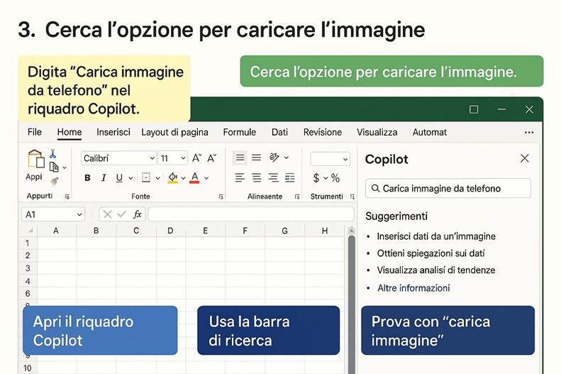The width and height of the screenshot is (561, 374).
Task: Open the Strumenti dialog launcher
Action: coord(352,197)
